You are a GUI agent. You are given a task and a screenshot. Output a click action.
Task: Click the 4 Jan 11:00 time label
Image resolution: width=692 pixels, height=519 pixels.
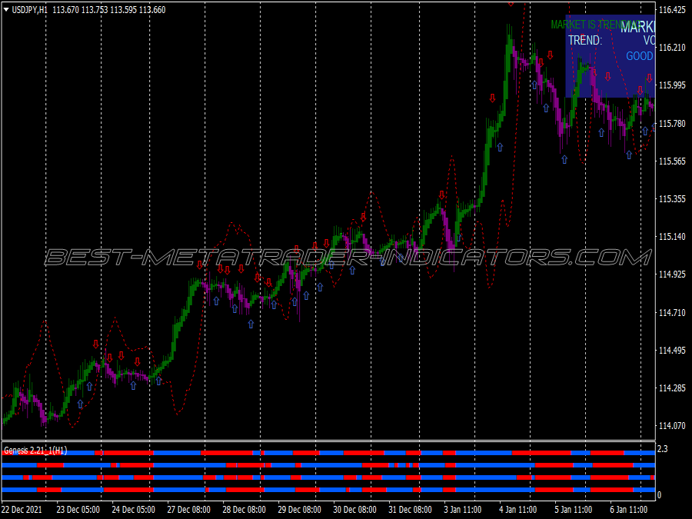tap(518, 510)
